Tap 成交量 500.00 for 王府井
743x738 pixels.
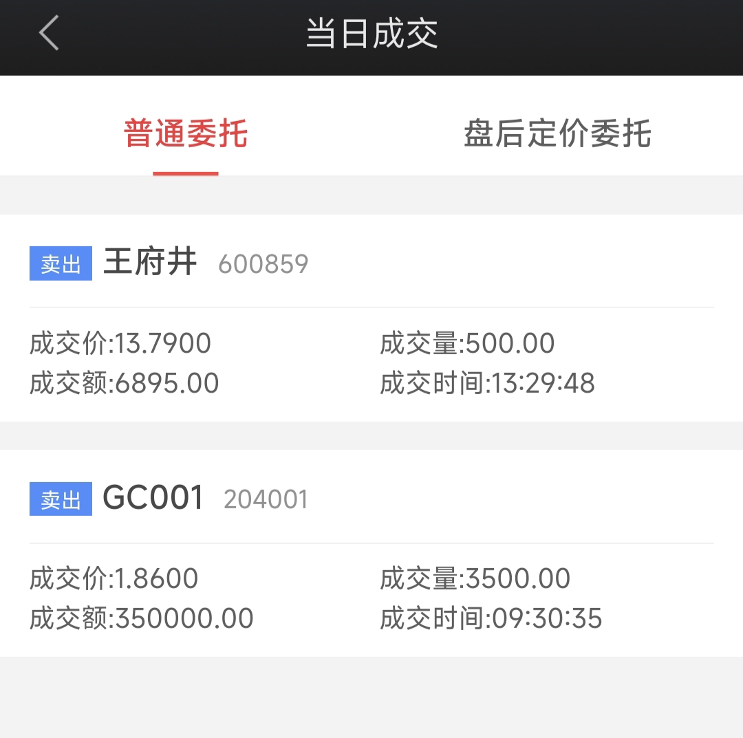(467, 343)
